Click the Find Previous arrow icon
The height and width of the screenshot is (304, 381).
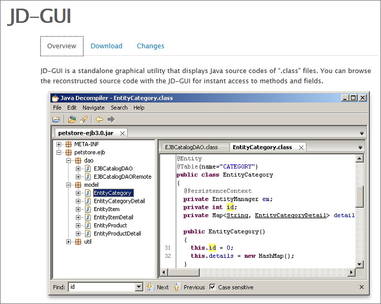(x=177, y=287)
